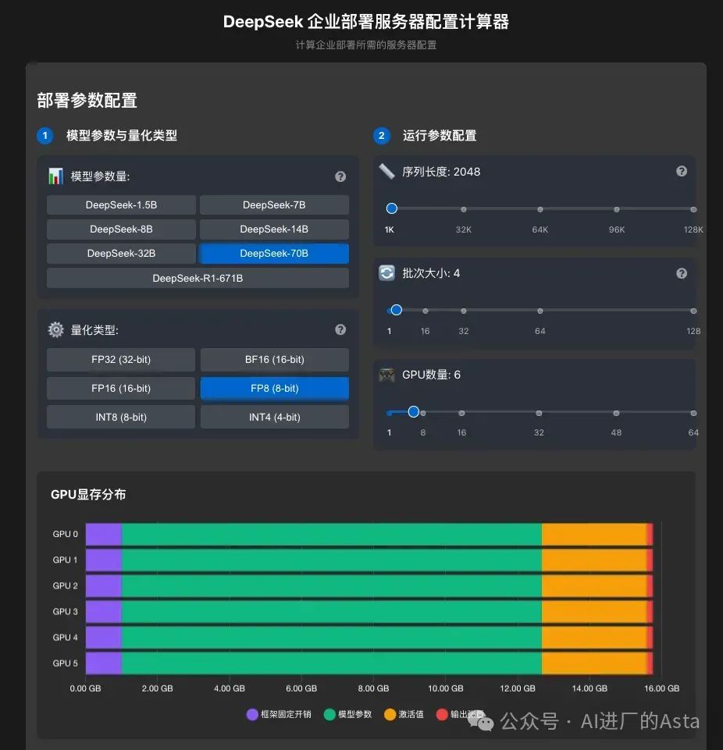Set batch size to 64 mark
The height and width of the screenshot is (750, 723).
(540, 311)
